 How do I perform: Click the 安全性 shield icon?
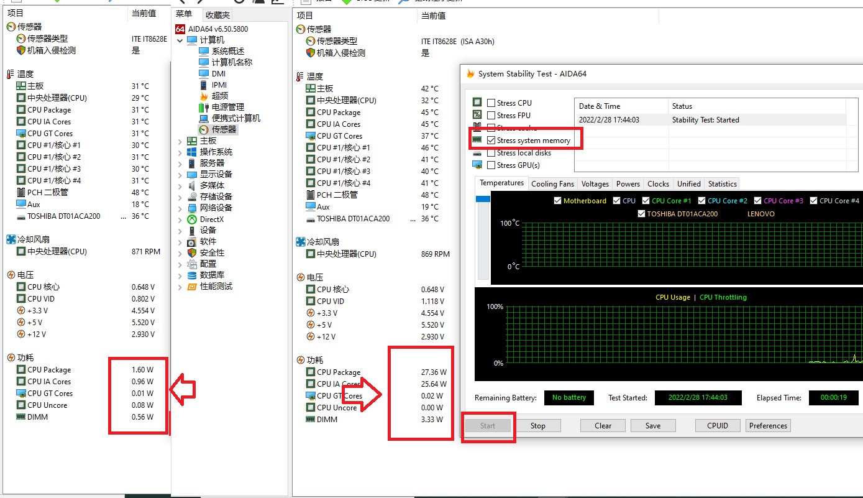tap(192, 253)
